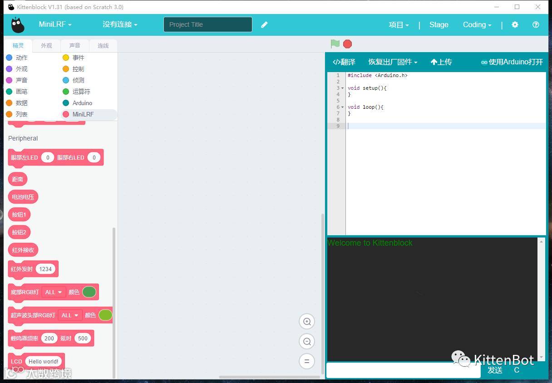Click the 上传 upload button
Screen dimensions: 552x383
click(441, 62)
